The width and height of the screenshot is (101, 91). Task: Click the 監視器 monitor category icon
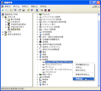click(x=40, y=57)
